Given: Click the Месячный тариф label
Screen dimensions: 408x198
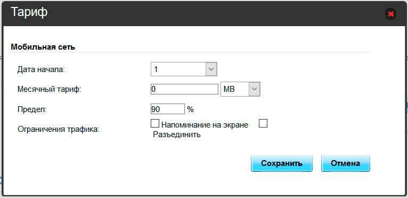Looking at the screenshot, I should coord(50,90).
